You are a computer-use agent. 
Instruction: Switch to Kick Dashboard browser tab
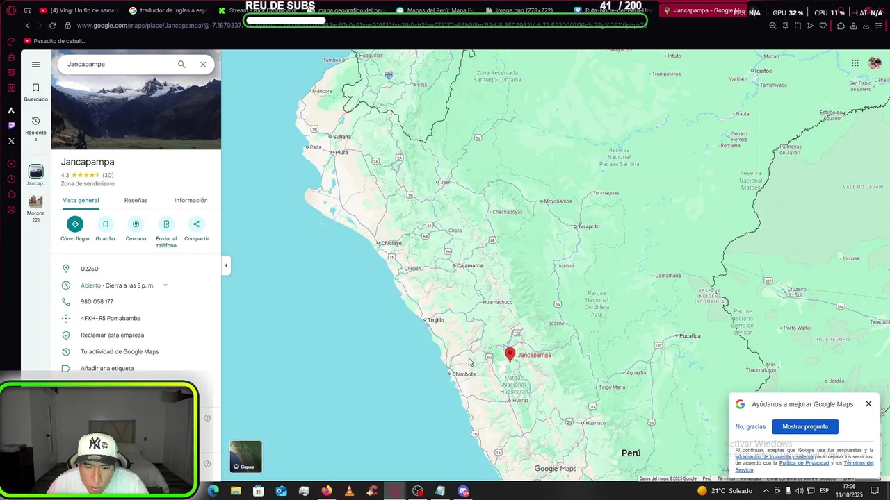click(x=256, y=10)
